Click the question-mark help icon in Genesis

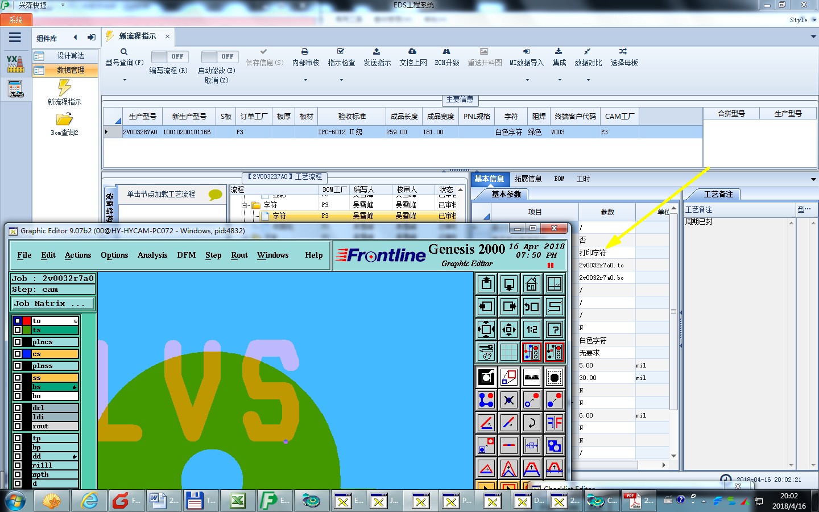click(555, 329)
